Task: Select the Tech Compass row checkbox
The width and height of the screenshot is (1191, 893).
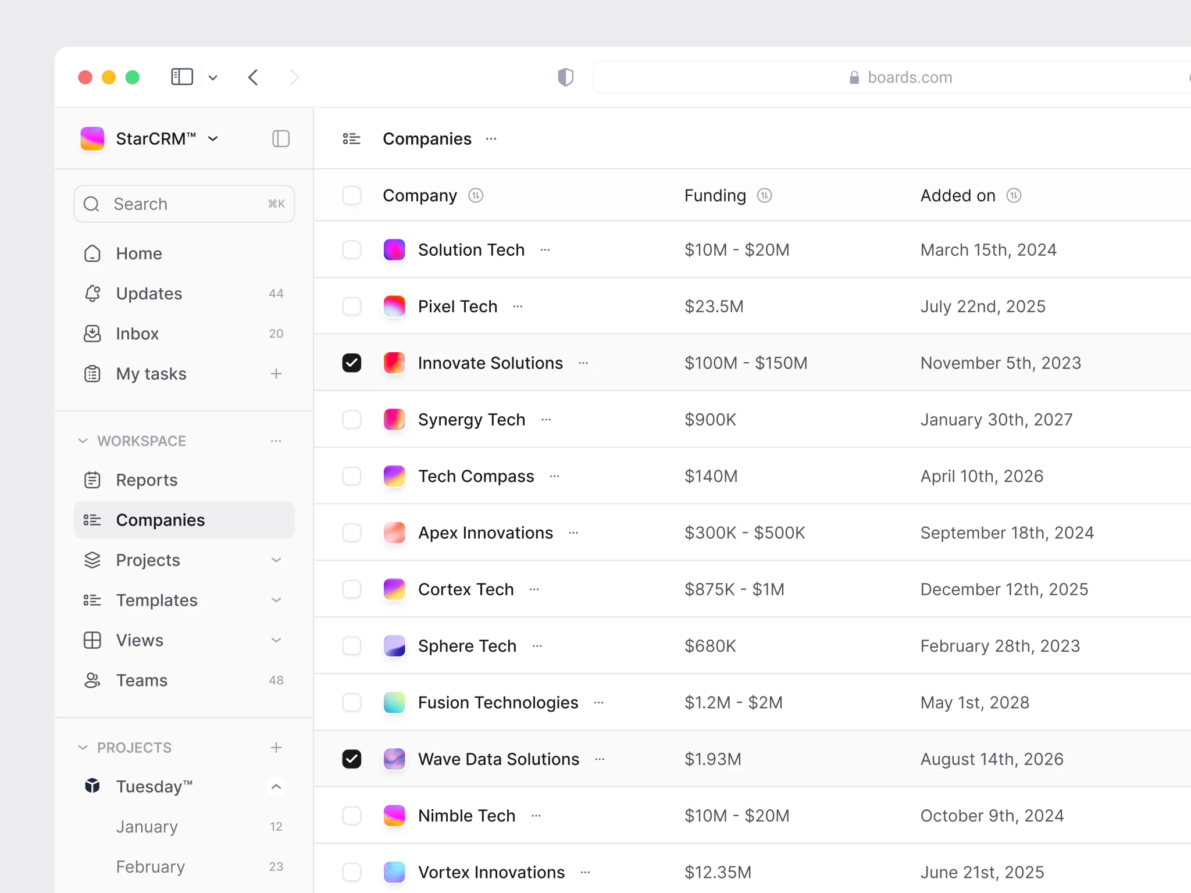Action: tap(352, 476)
